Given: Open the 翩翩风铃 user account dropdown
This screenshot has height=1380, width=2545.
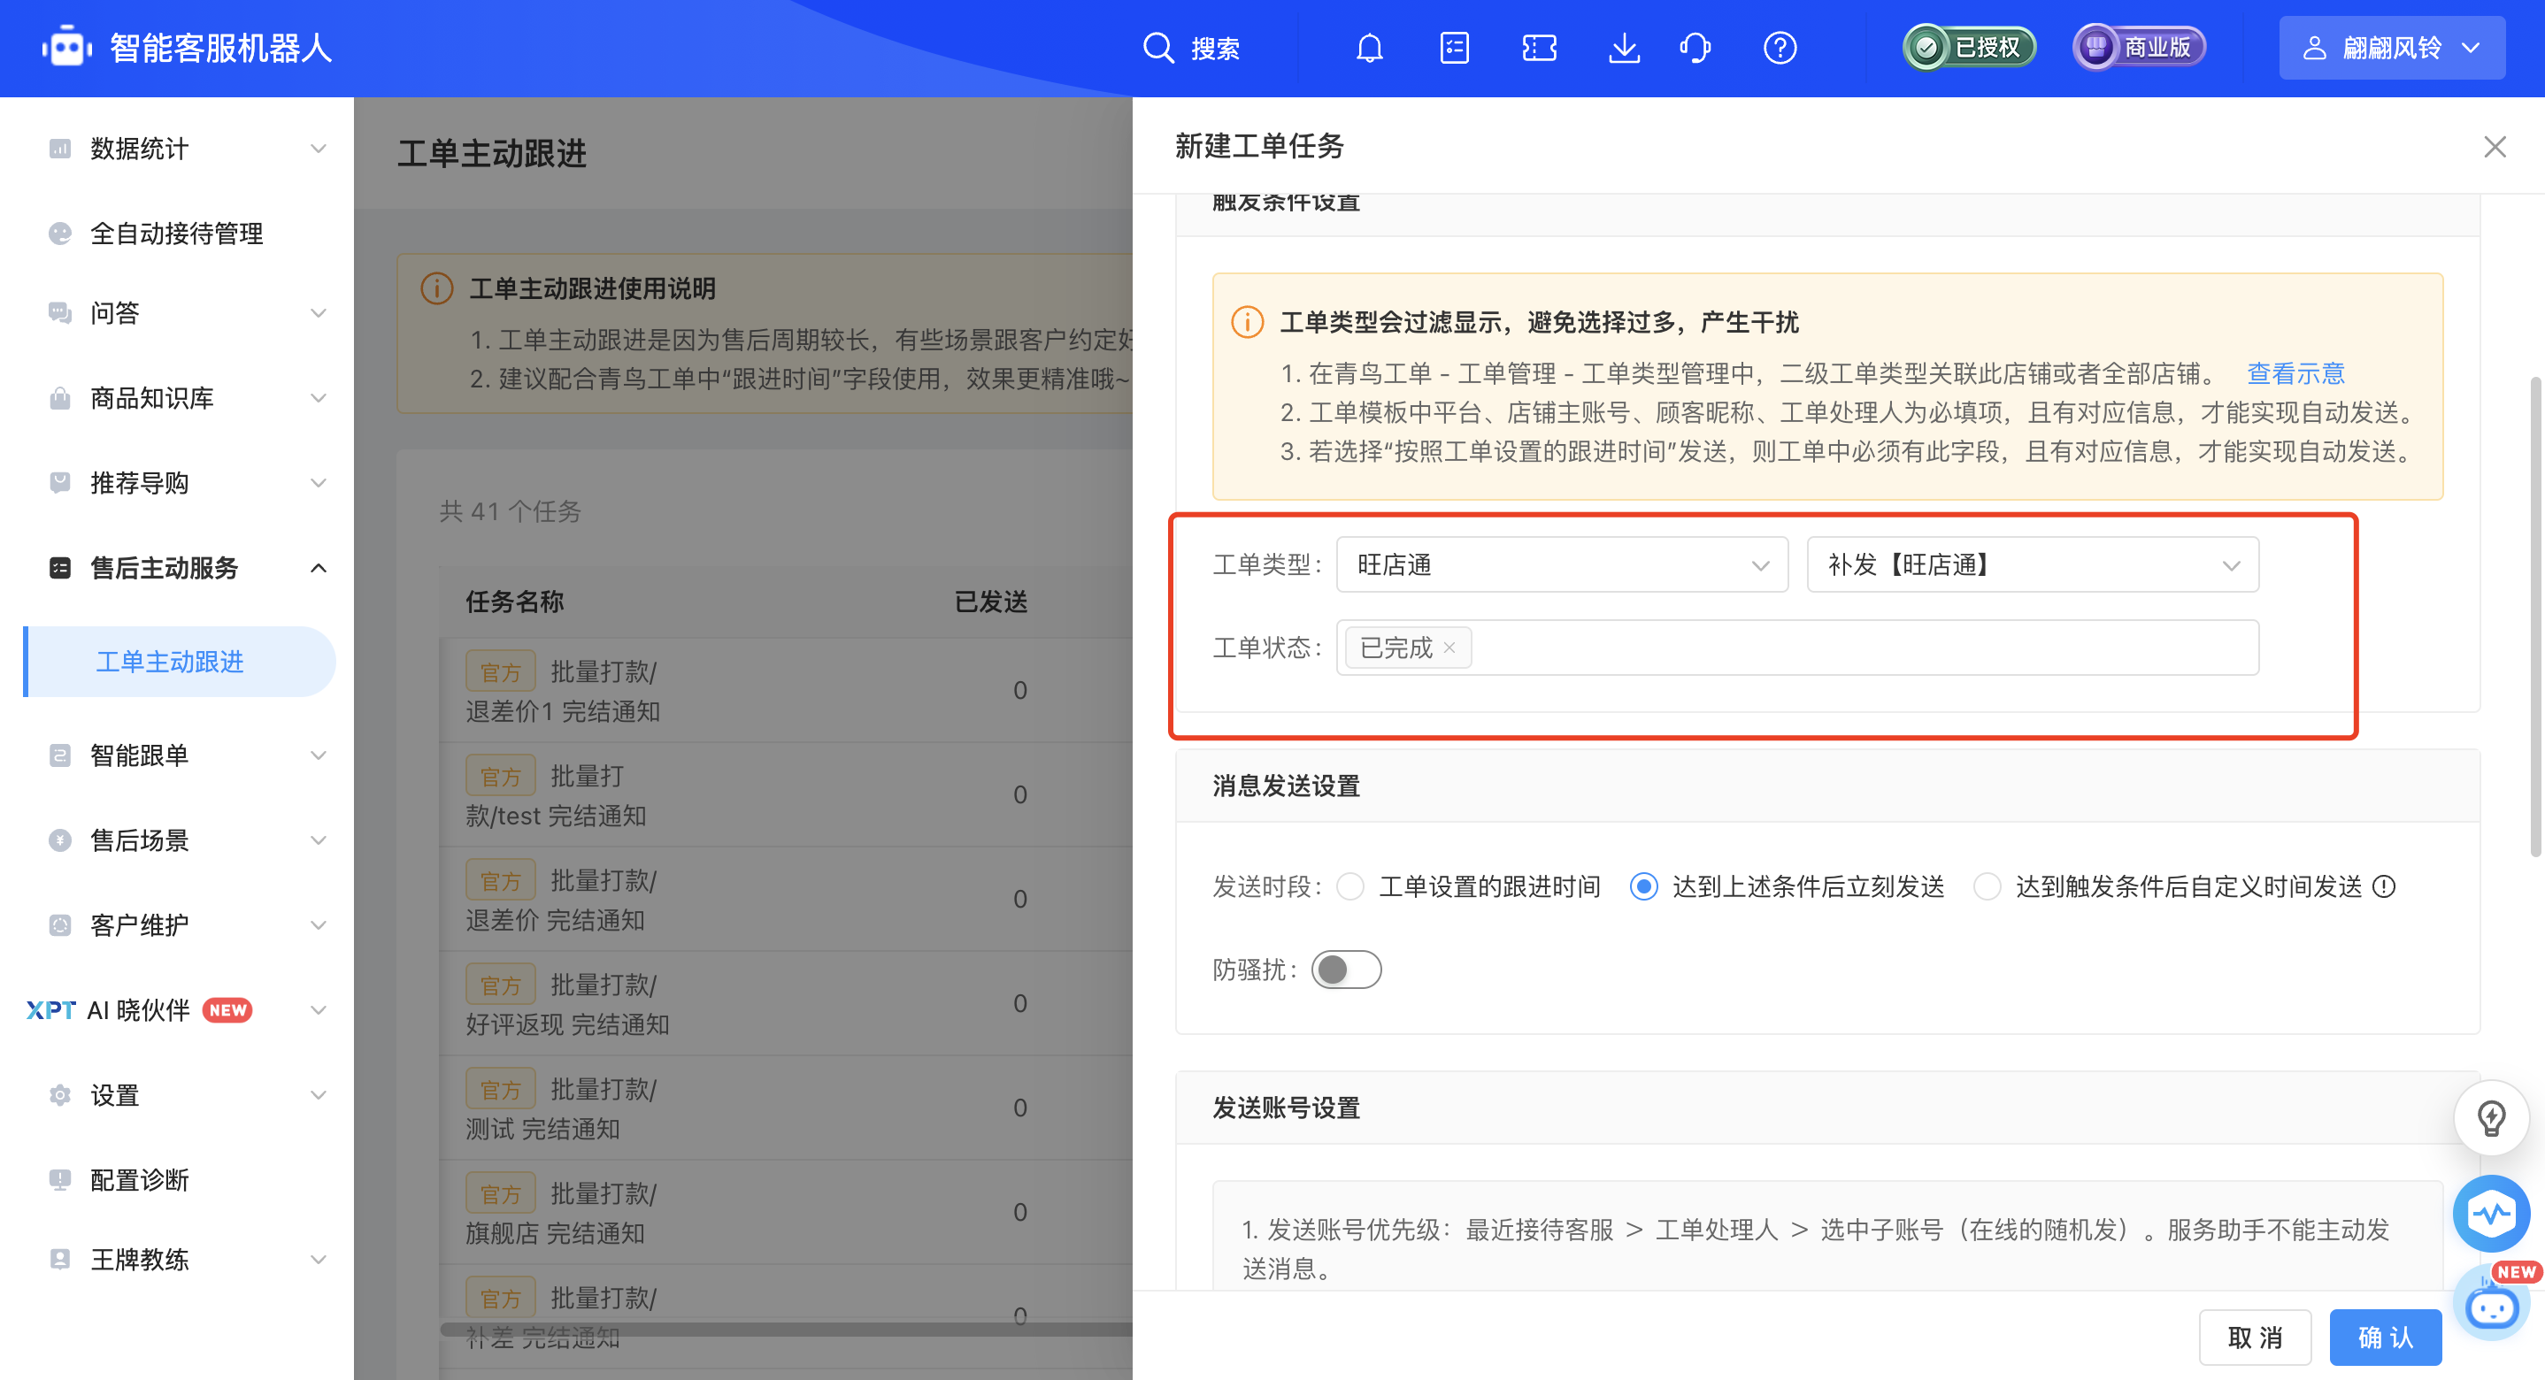Looking at the screenshot, I should 2391,48.
